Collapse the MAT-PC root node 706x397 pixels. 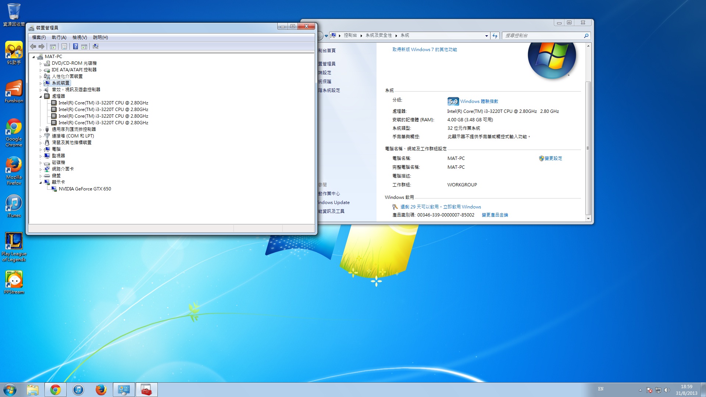(33, 57)
